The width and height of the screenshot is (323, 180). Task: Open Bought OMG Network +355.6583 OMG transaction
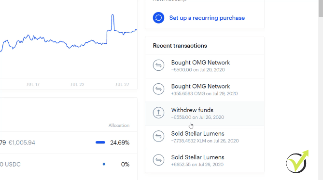(205, 90)
